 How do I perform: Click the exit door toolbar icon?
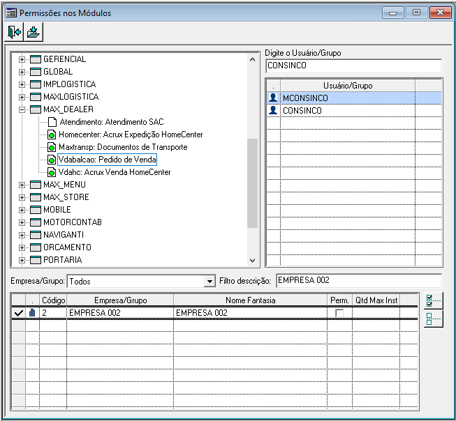14,32
